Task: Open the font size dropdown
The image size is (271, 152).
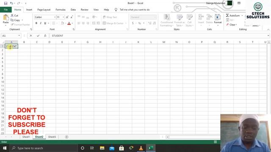Action: [x=64, y=17]
